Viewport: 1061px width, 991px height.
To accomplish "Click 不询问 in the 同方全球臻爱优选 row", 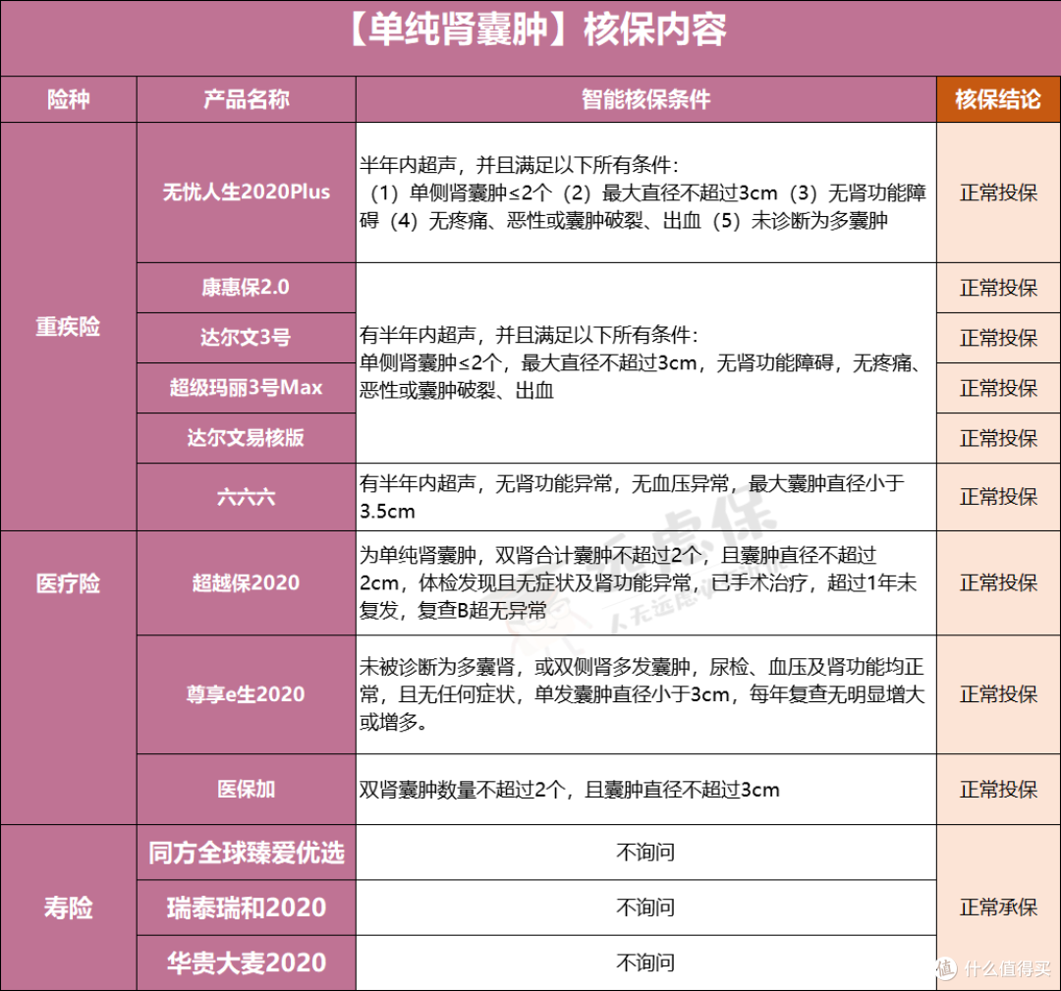I will tap(645, 853).
